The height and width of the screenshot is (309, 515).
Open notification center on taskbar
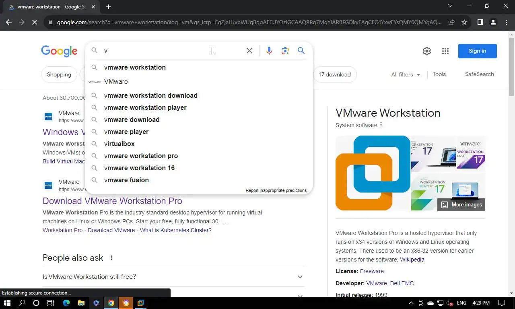point(502,303)
